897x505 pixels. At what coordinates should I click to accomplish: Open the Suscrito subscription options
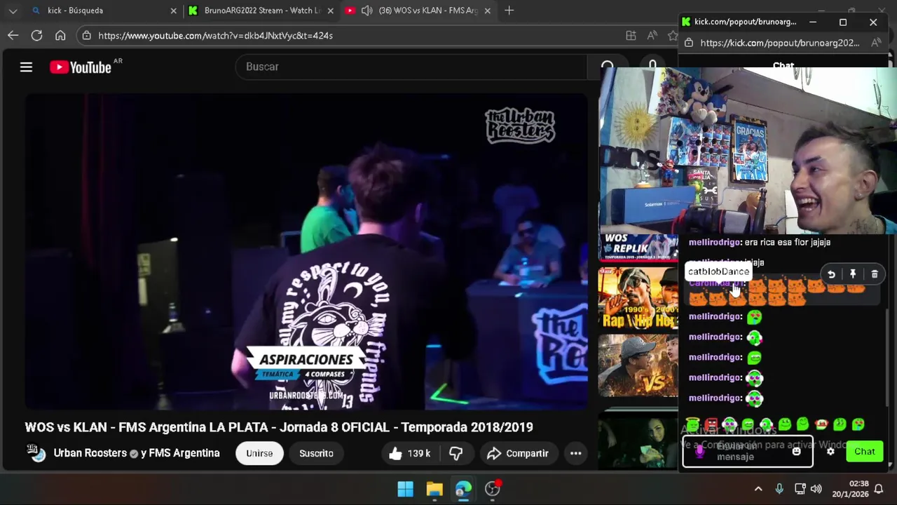coord(316,453)
